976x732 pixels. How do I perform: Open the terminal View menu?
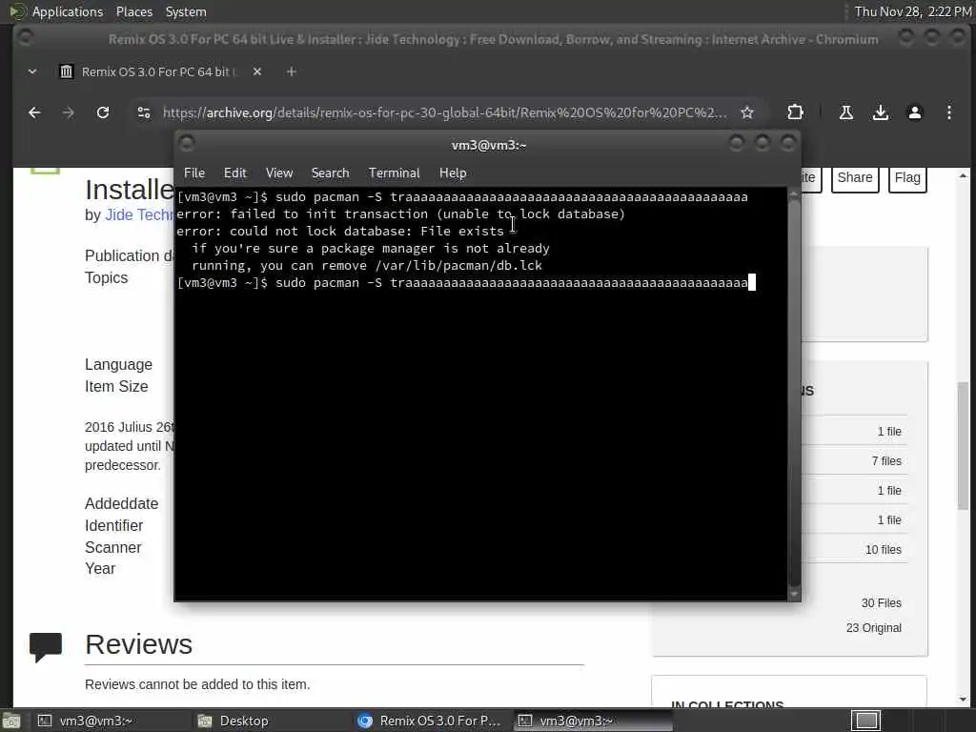click(279, 173)
